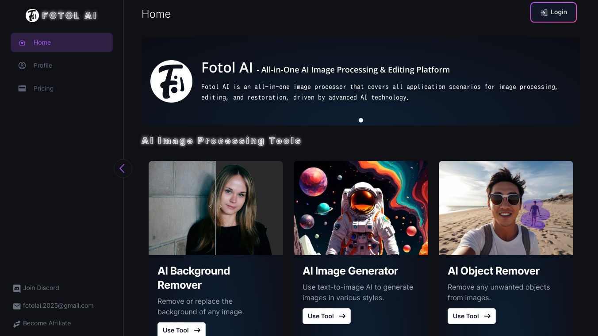Collapse the sidebar with chevron arrow

(x=123, y=168)
